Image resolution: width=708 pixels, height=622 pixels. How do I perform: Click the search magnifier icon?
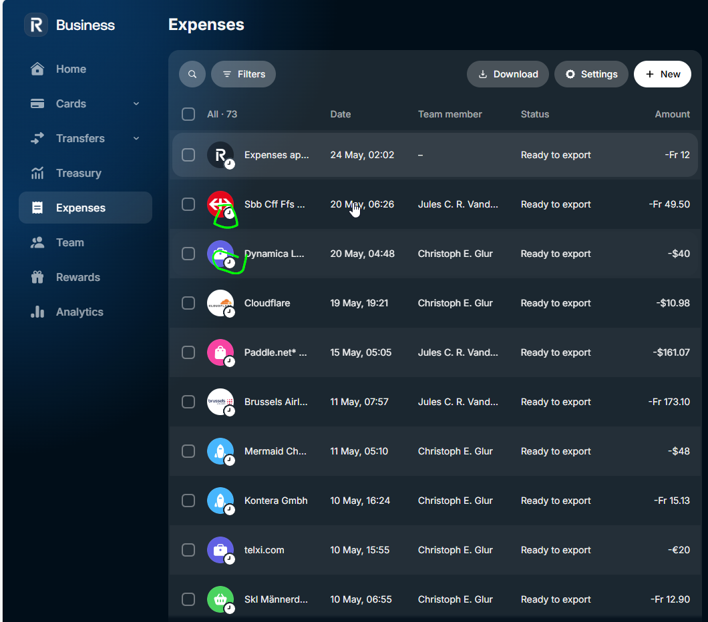(192, 74)
